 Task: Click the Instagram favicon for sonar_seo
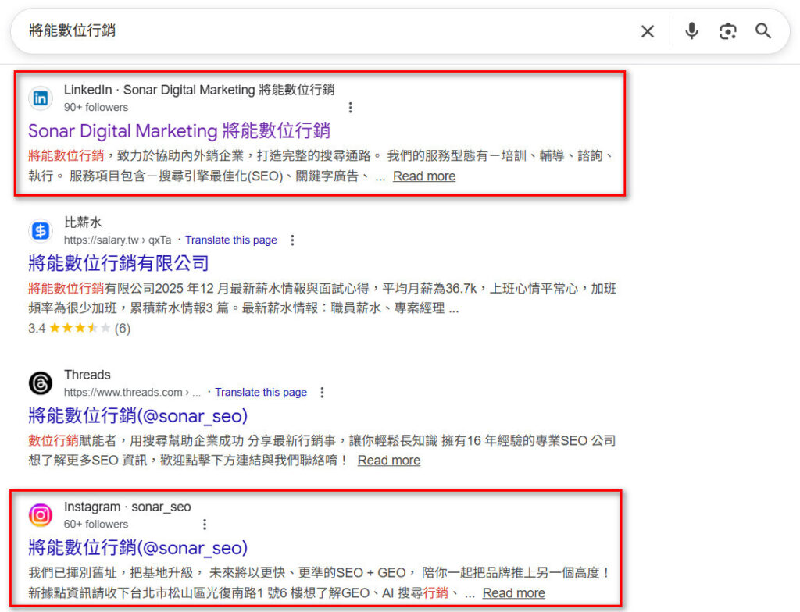[40, 515]
